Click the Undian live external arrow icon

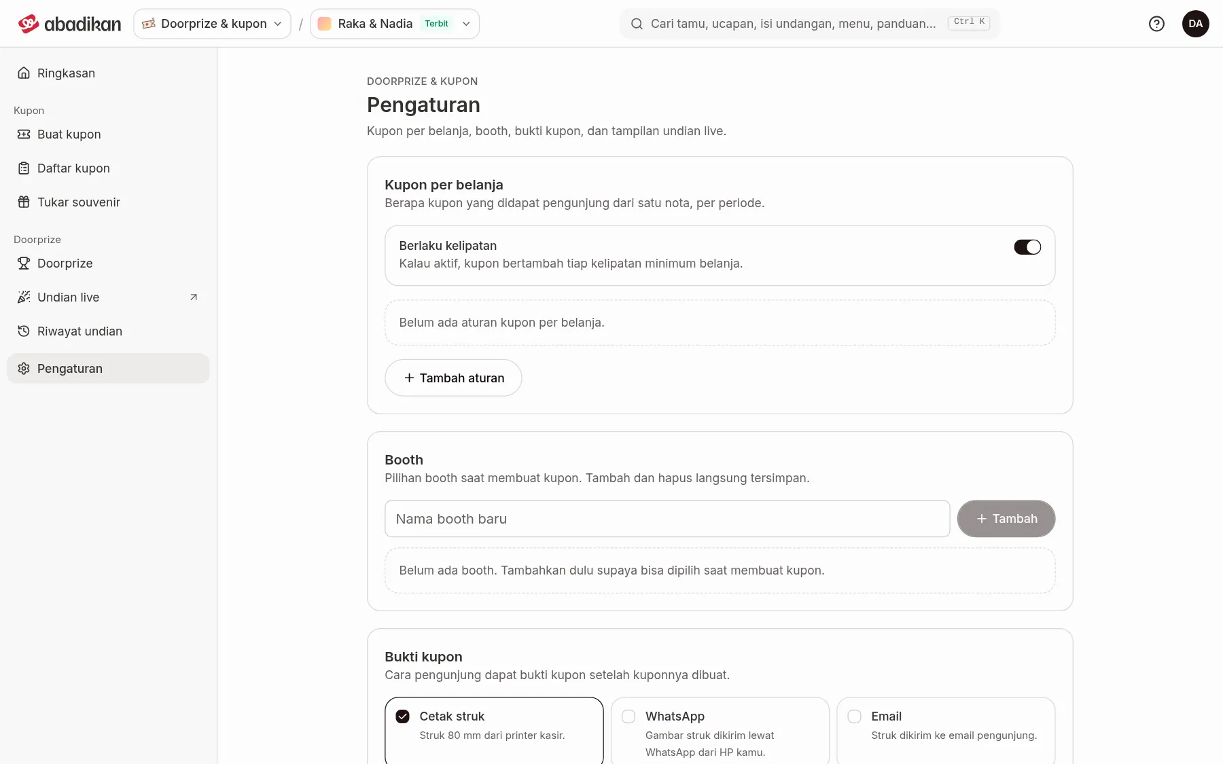pyautogui.click(x=194, y=297)
